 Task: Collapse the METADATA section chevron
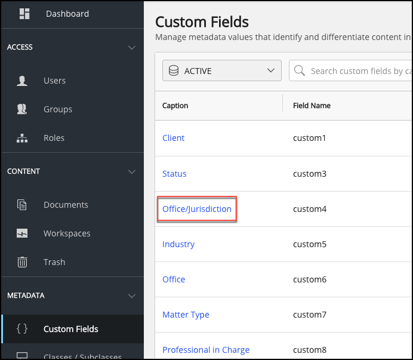(x=132, y=296)
